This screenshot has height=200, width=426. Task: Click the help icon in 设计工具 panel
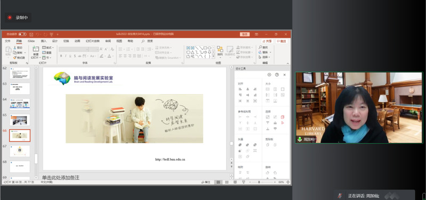277,75
